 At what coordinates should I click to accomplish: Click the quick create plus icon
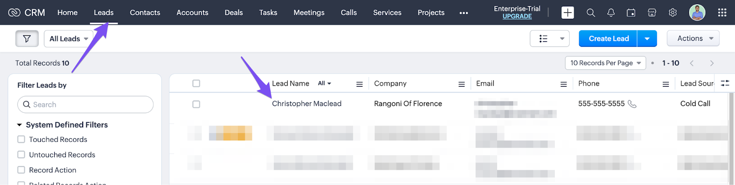coord(567,13)
